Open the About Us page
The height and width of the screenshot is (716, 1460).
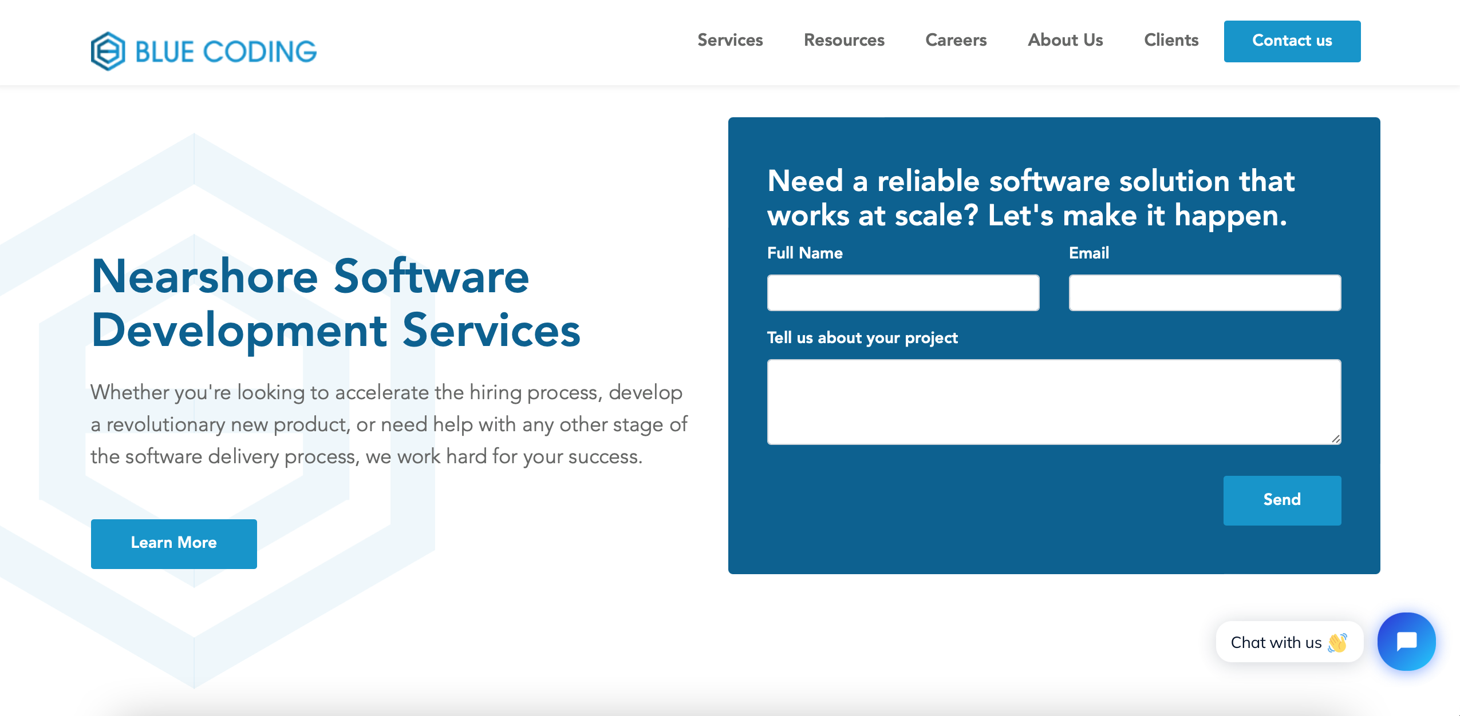[1065, 41]
